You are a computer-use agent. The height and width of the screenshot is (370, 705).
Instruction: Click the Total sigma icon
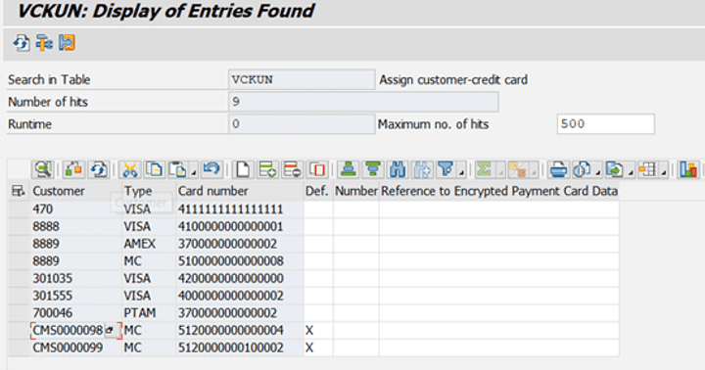(484, 169)
